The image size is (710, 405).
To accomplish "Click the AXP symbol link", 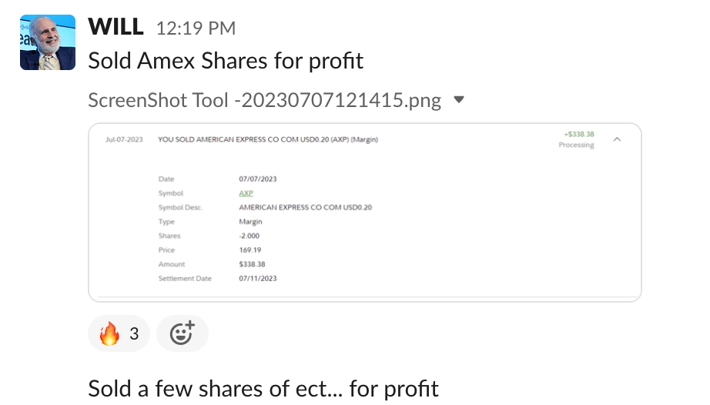I will [x=246, y=193].
